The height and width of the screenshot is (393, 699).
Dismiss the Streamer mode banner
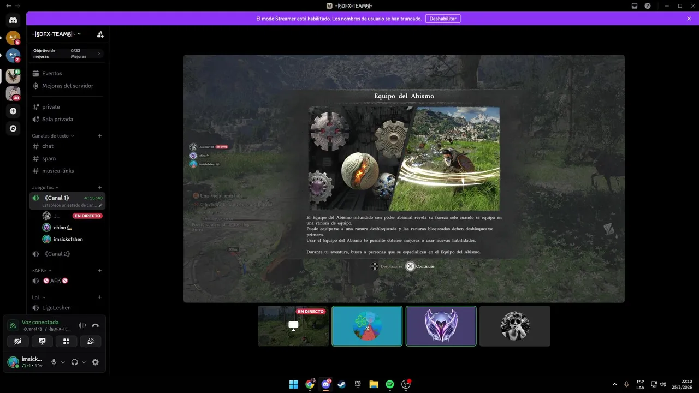(689, 19)
